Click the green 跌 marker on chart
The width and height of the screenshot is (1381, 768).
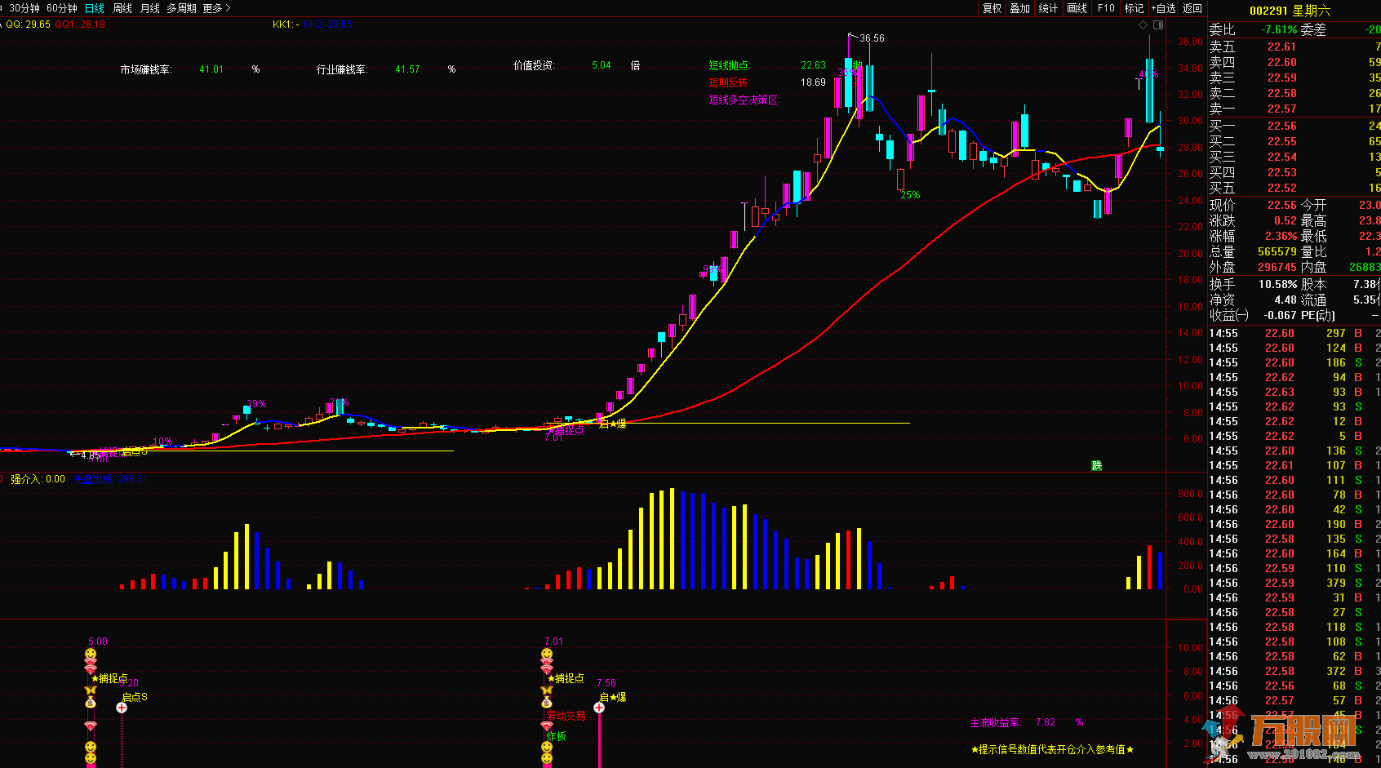[1097, 465]
